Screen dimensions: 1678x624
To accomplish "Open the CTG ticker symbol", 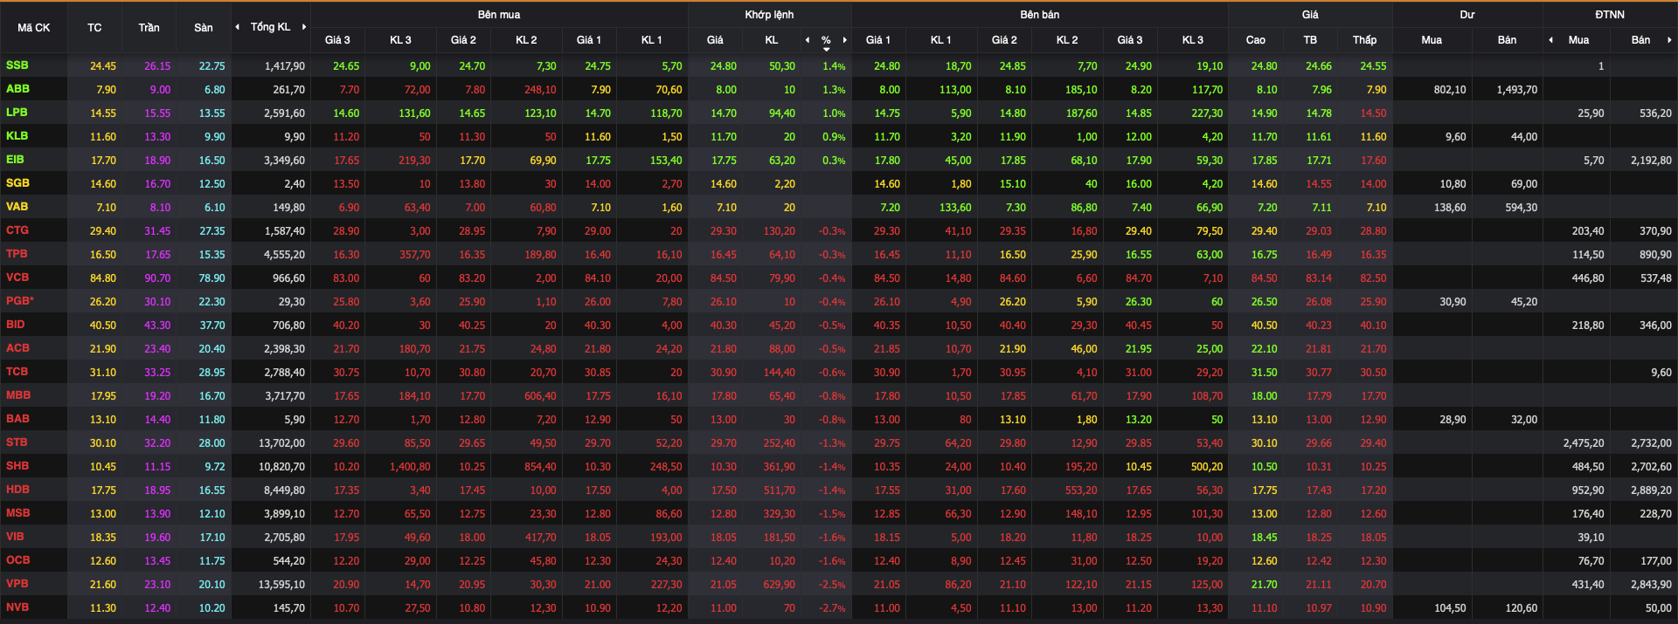I will (17, 230).
